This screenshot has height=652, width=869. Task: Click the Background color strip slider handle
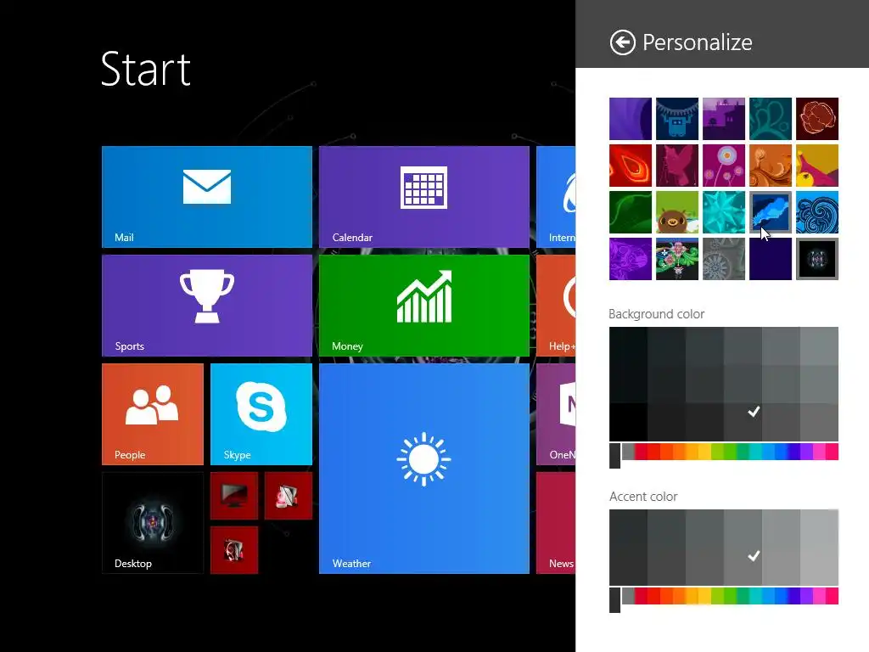[x=614, y=456]
